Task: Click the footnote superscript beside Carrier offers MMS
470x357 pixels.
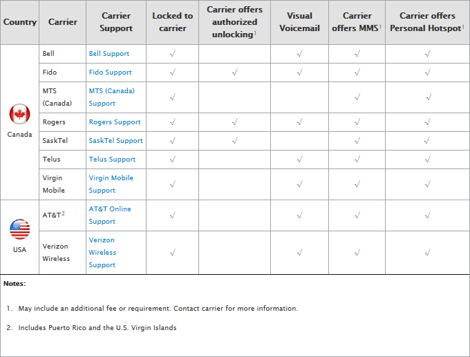Action: pos(380,27)
